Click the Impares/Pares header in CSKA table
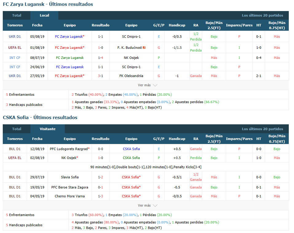Image resolution: width=294 pixels, height=233 pixels. click(239, 139)
